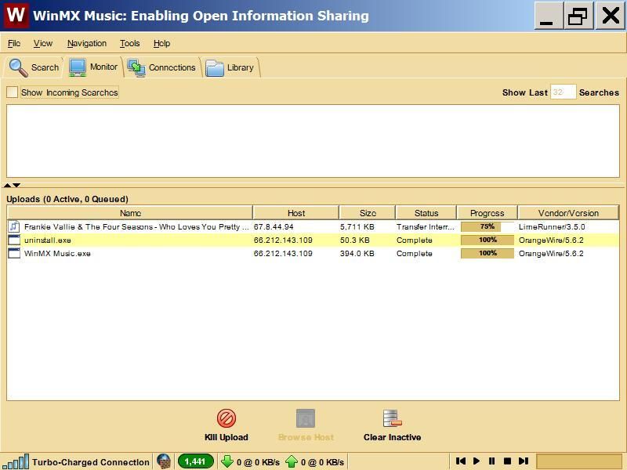627x470 pixels.
Task: Click the file icon next to WinMX Music.exe
Action: [x=14, y=253]
